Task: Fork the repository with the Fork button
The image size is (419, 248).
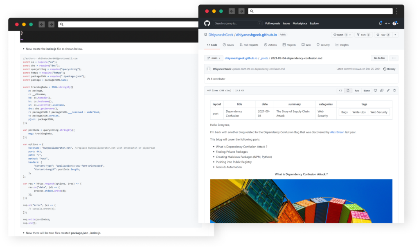Action: [363, 35]
